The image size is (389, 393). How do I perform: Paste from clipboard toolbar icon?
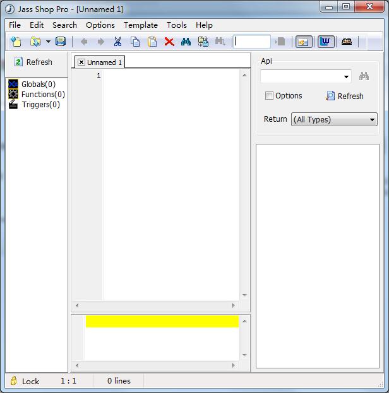coord(152,42)
